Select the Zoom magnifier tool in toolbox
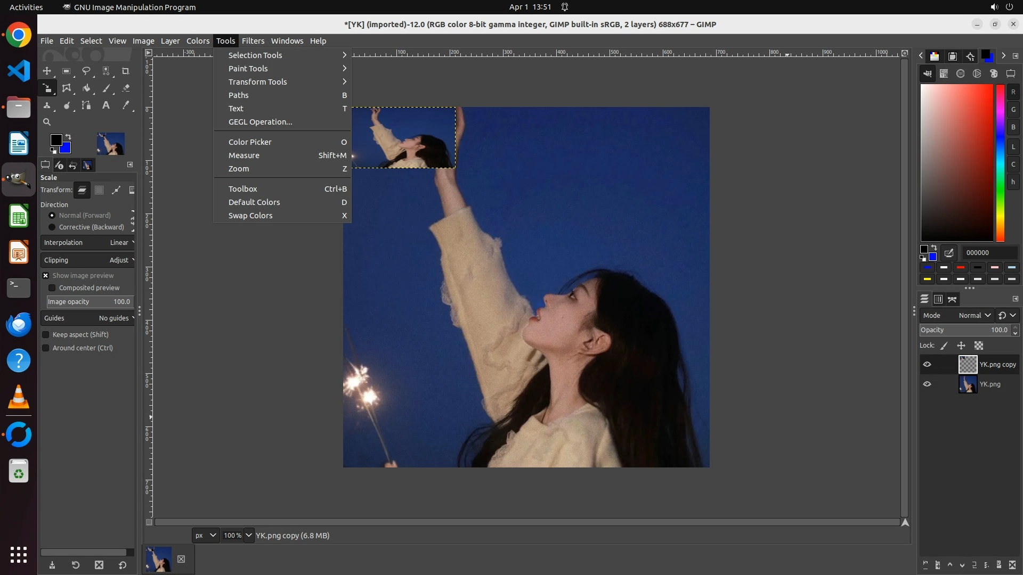Viewport: 1023px width, 575px height. click(x=47, y=122)
